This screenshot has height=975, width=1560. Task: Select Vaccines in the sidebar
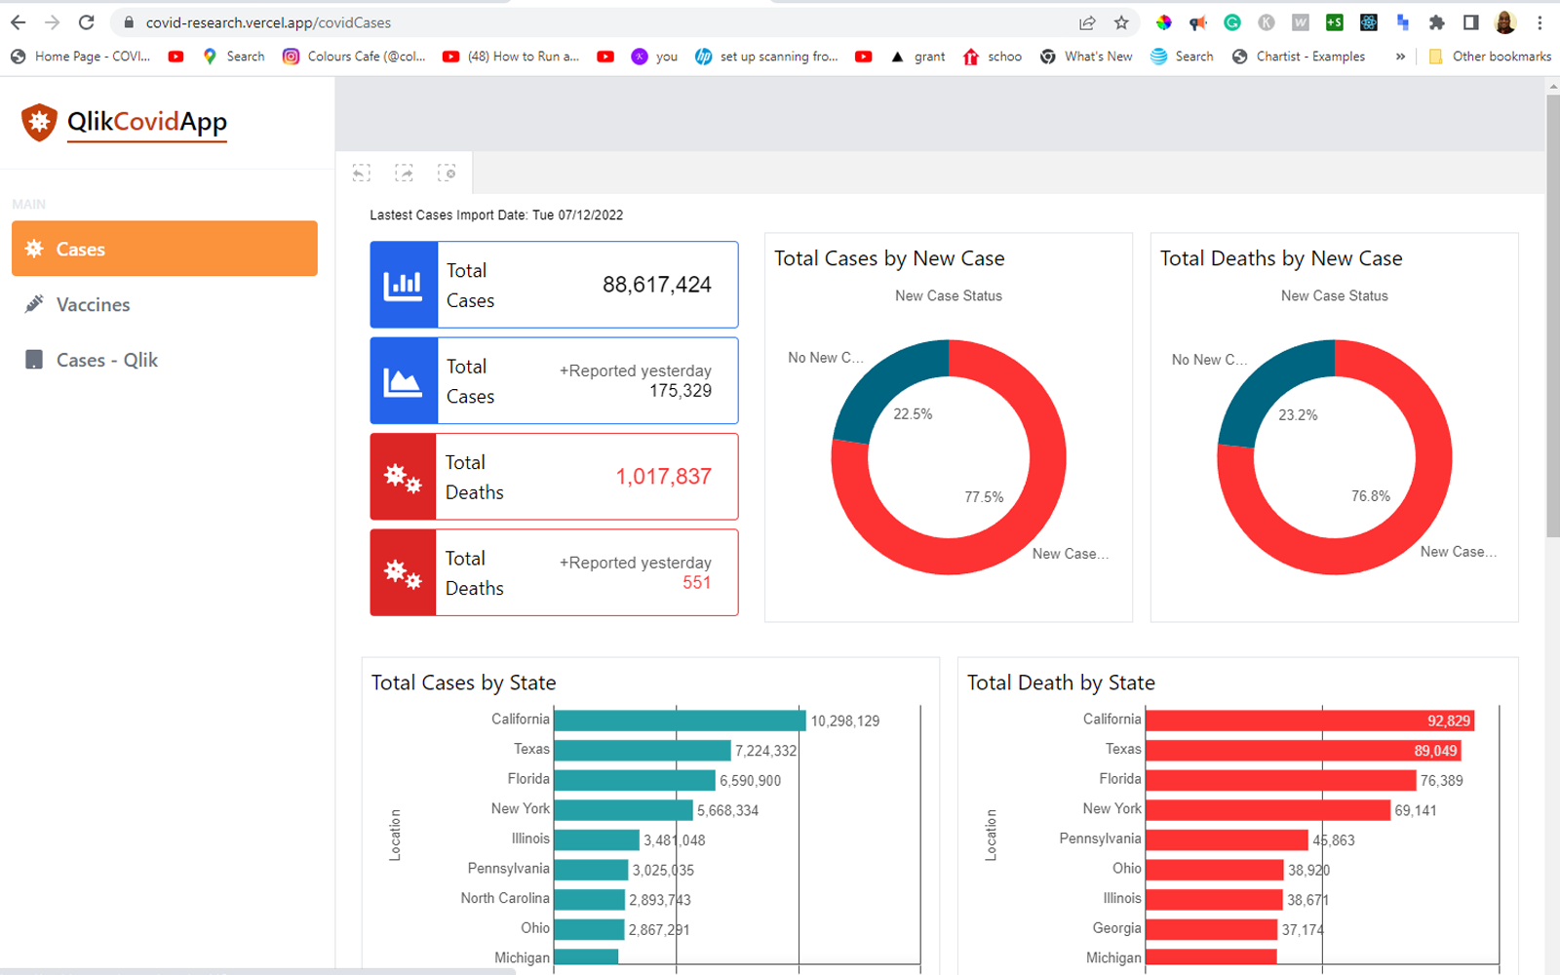[93, 305]
